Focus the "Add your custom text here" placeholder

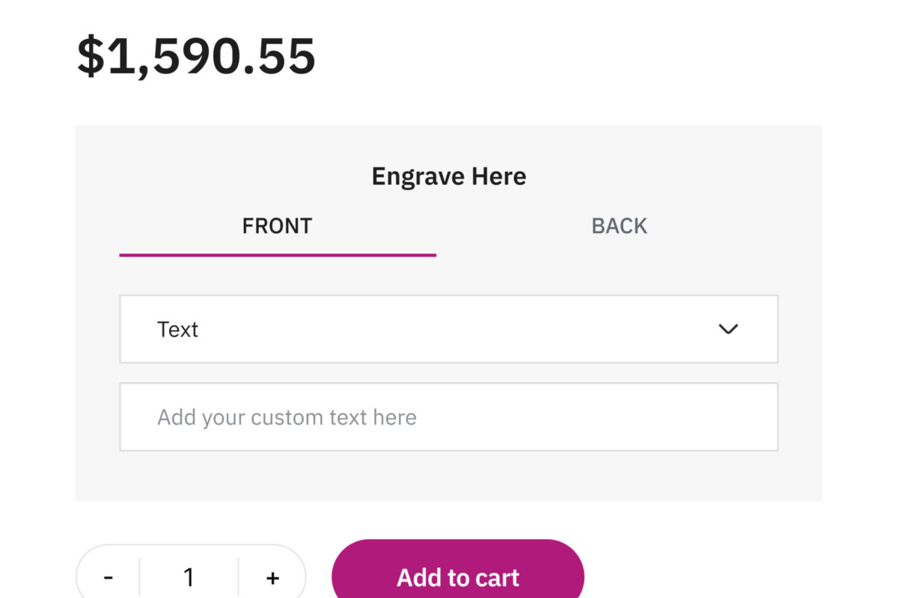(x=287, y=417)
